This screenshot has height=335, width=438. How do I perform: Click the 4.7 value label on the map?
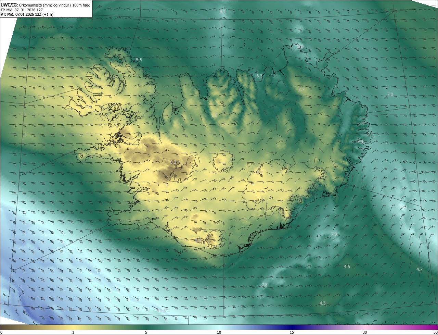(x=420, y=269)
